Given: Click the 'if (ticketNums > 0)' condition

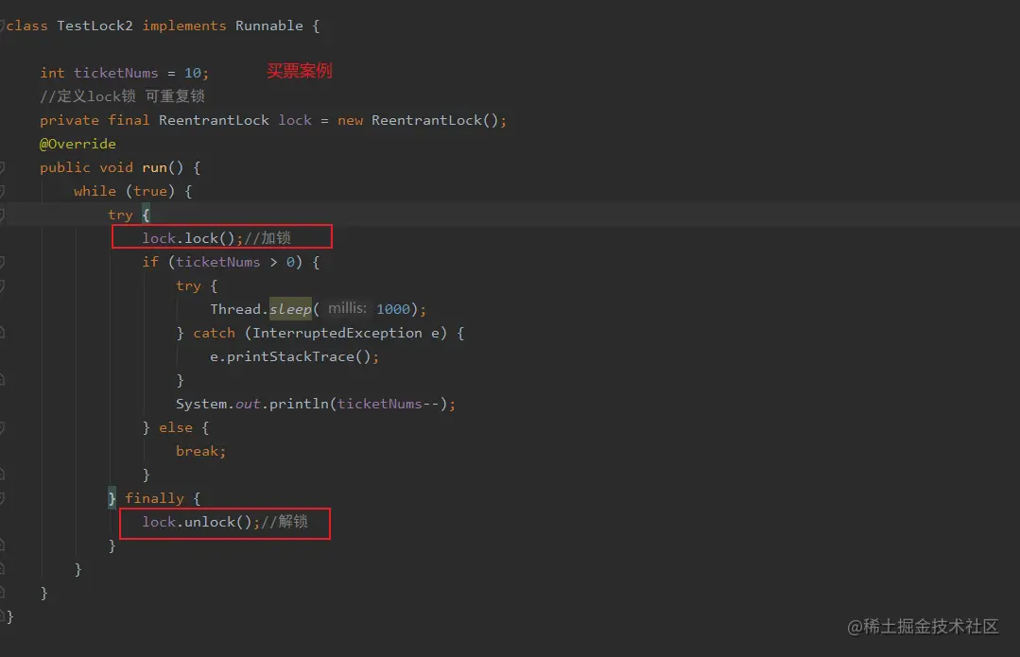Looking at the screenshot, I should pyautogui.click(x=222, y=262).
